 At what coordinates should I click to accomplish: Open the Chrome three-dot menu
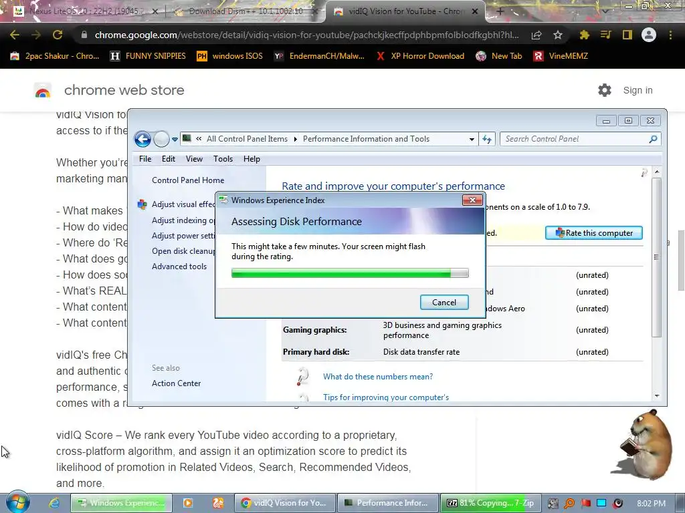click(670, 35)
